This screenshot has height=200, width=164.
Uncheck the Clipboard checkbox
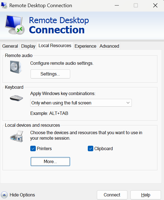[91, 148]
